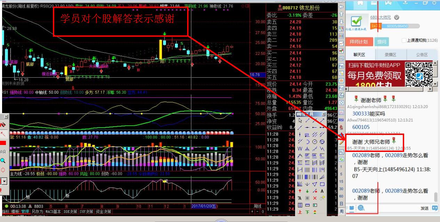Switch to 60-minute period in sidebar
Viewport: 440px width, 222px height.
341,196
